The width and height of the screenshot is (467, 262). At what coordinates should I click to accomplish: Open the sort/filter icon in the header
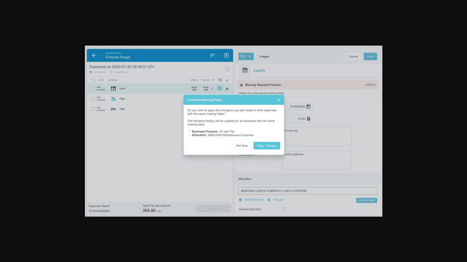point(212,56)
